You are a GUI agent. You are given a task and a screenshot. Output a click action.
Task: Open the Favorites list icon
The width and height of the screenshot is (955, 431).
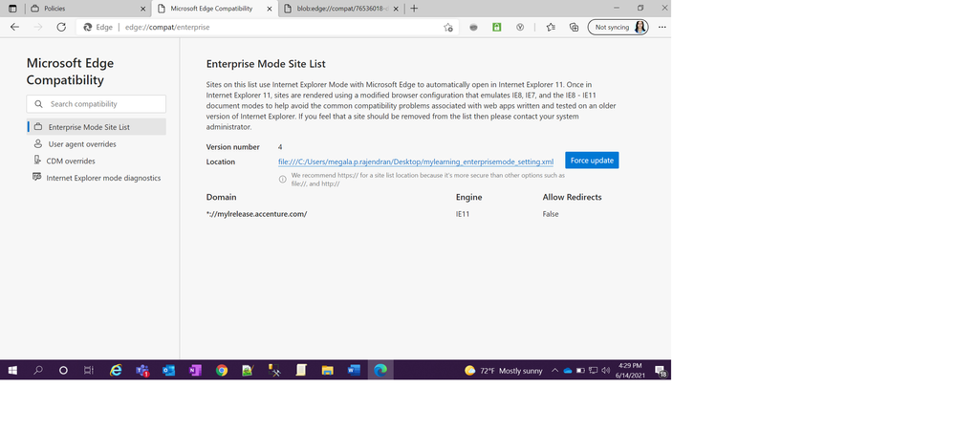pos(551,28)
